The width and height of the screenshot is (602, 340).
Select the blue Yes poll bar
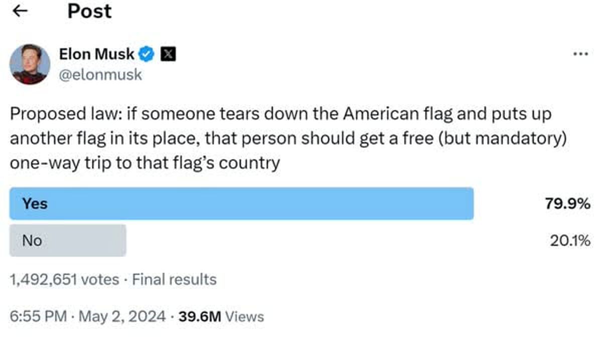pos(241,204)
